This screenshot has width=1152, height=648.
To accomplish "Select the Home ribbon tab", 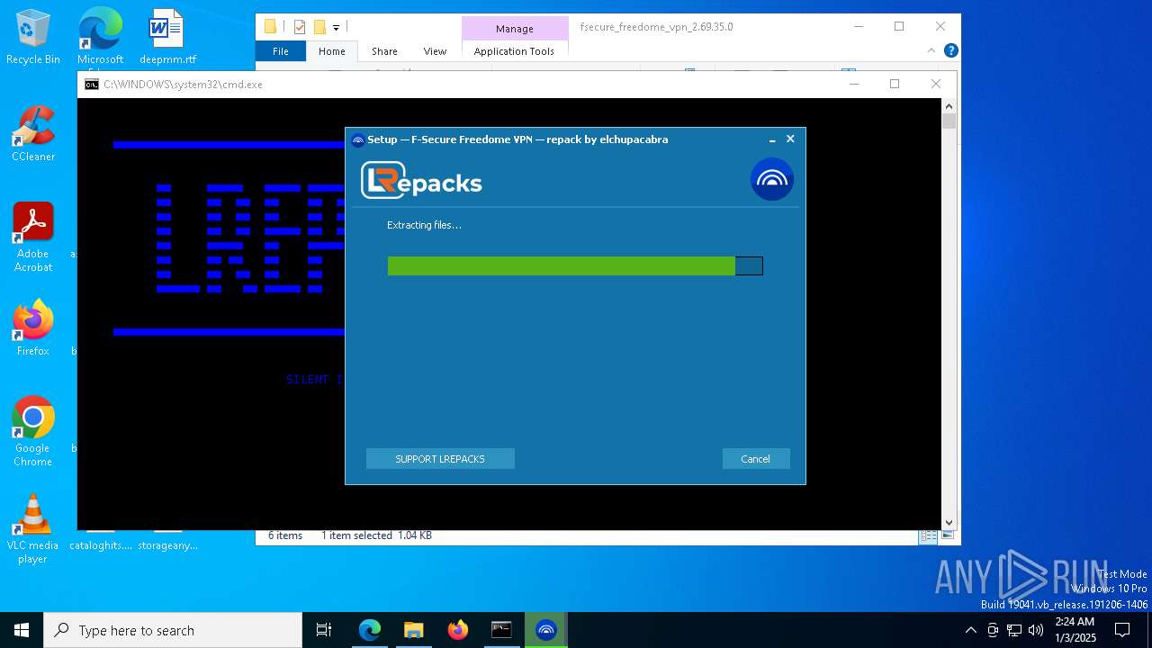I will [x=331, y=51].
